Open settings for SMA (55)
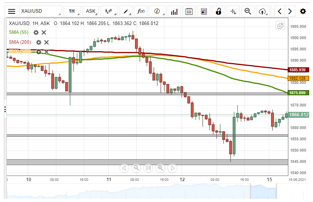This screenshot has height=202, width=313. tap(36, 32)
